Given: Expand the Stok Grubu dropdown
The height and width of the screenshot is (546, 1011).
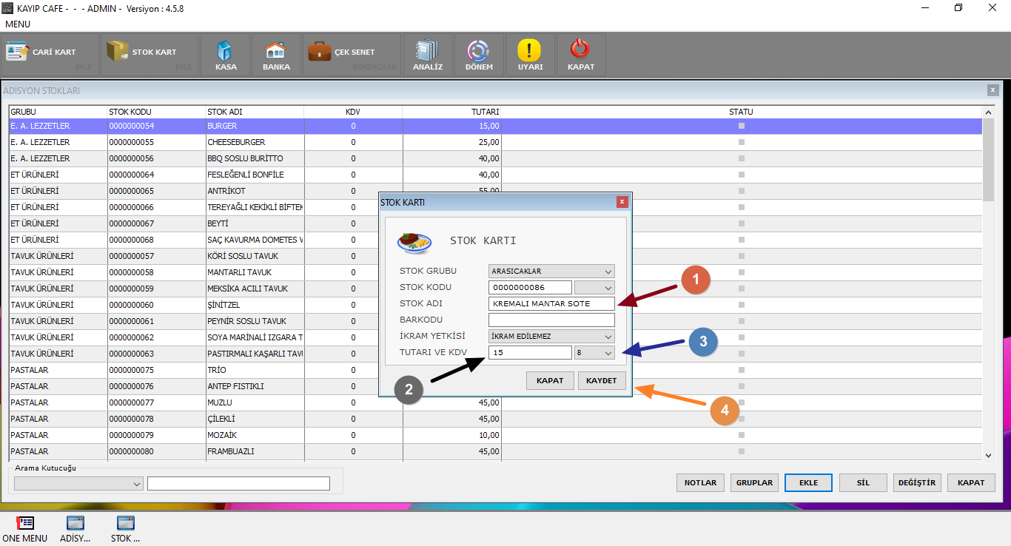Looking at the screenshot, I should pyautogui.click(x=608, y=272).
